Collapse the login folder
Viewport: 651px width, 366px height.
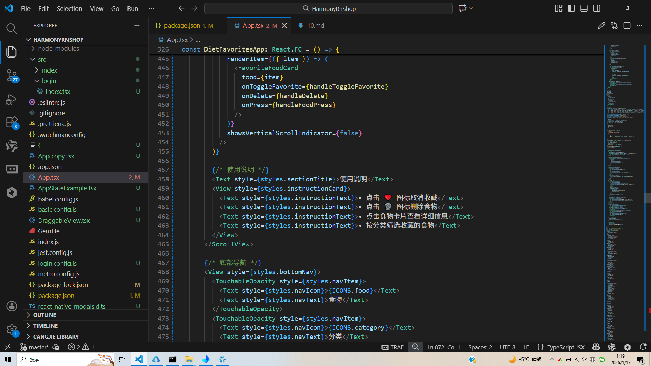[49, 81]
